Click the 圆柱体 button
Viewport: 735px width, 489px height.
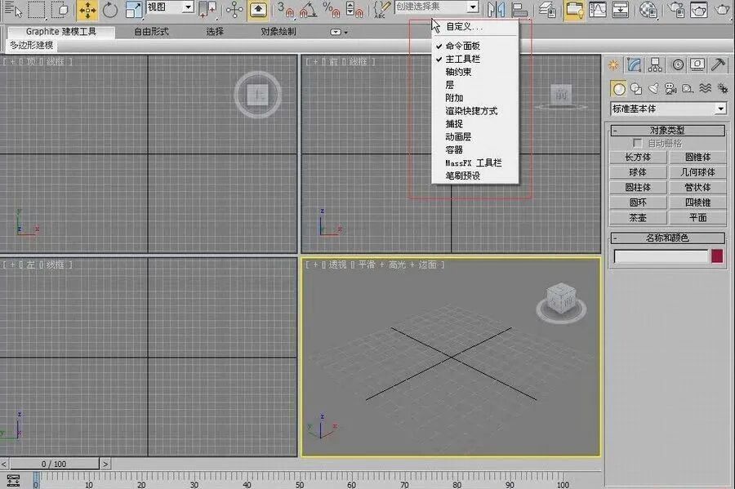(638, 188)
